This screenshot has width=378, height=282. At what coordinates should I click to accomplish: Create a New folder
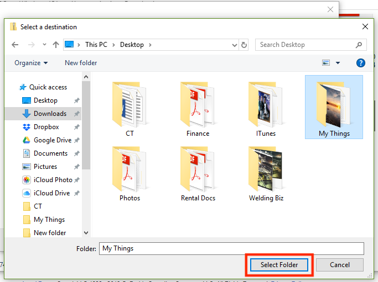81,63
